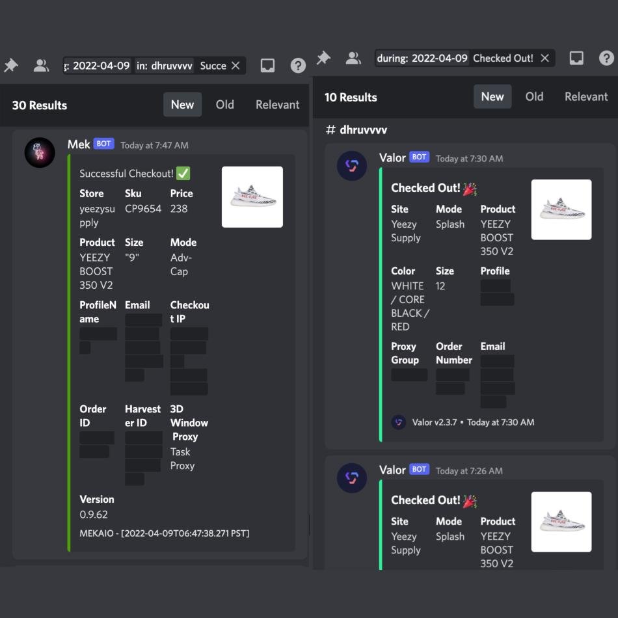Open inbox in right Discord panel
This screenshot has height=618, width=618.
click(576, 59)
